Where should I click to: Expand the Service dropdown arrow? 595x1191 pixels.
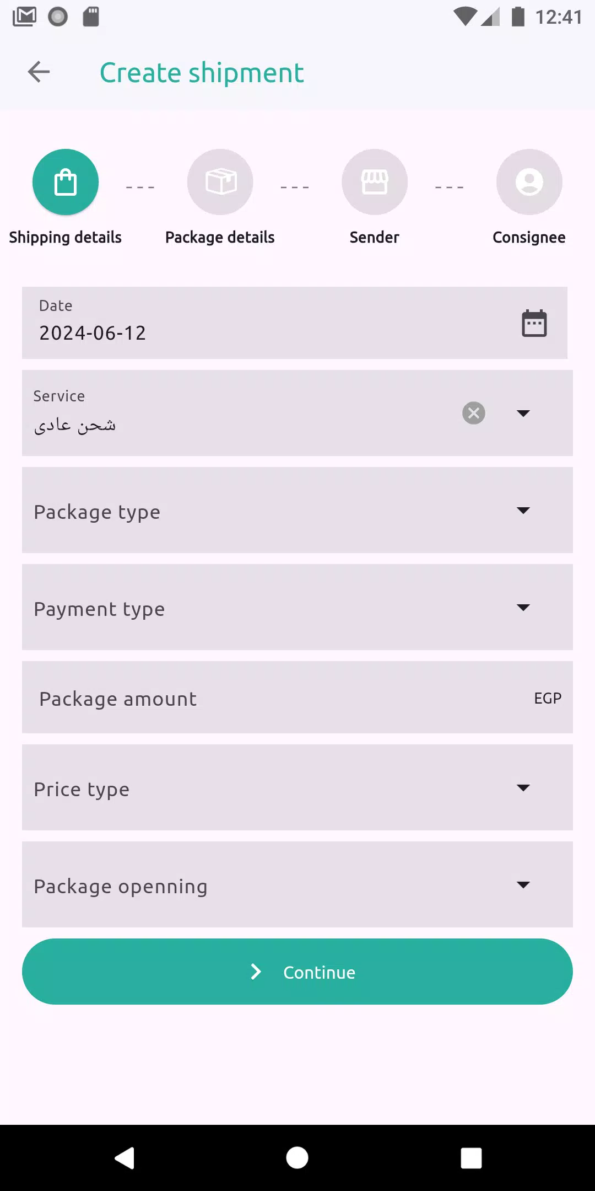point(523,413)
